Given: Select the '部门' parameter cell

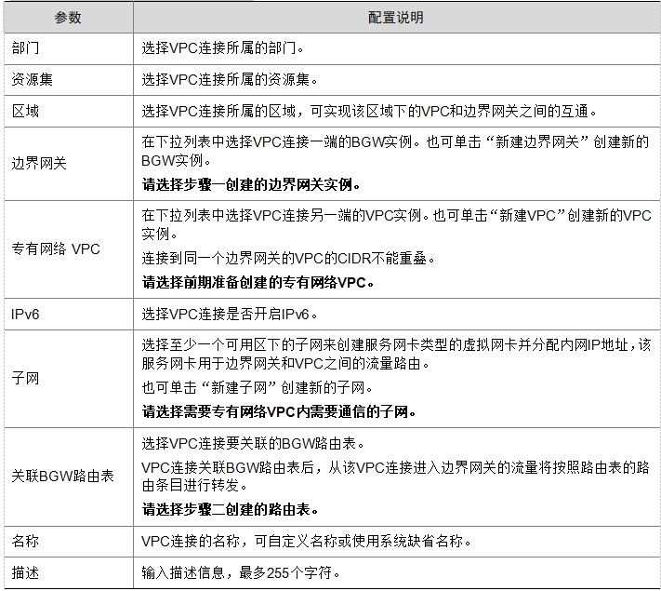Looking at the screenshot, I should [x=68, y=48].
